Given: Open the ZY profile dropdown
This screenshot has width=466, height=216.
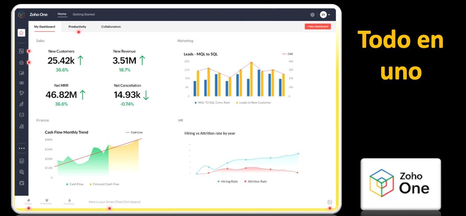Looking at the screenshot, I should click(x=325, y=15).
